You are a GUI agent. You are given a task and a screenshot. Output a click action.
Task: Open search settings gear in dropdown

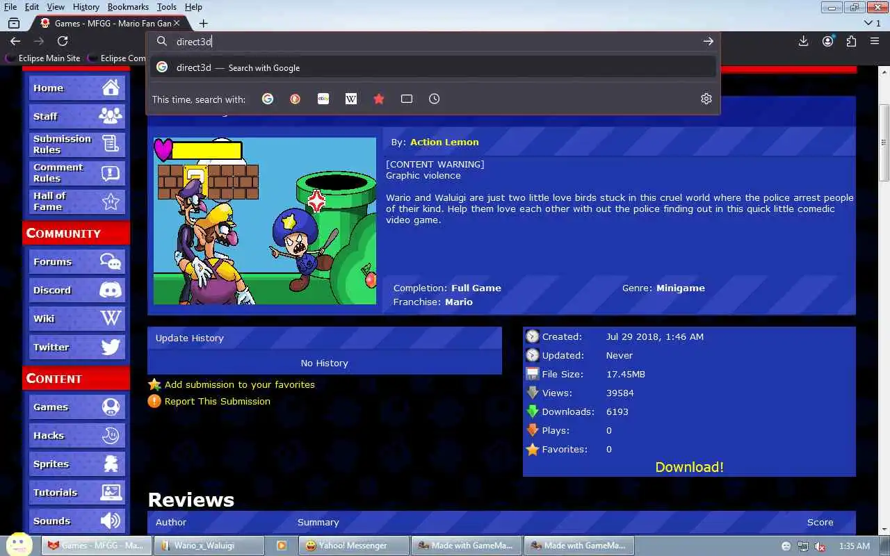click(706, 99)
